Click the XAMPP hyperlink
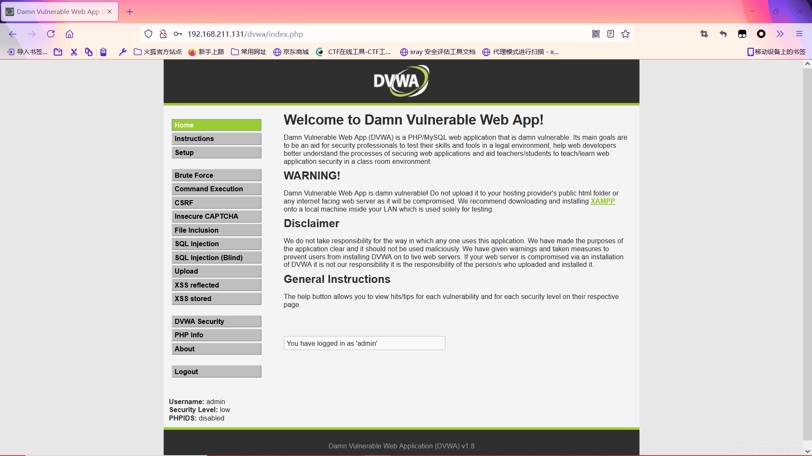The width and height of the screenshot is (812, 456). tap(603, 201)
